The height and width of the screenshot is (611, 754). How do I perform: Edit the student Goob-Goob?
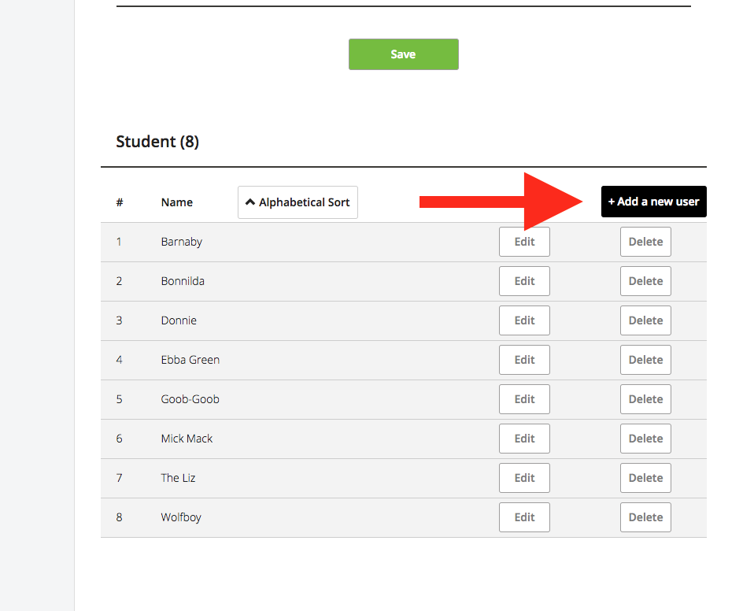point(524,399)
